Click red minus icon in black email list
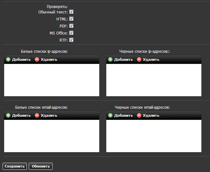This screenshot has height=172, width=210. [139, 115]
